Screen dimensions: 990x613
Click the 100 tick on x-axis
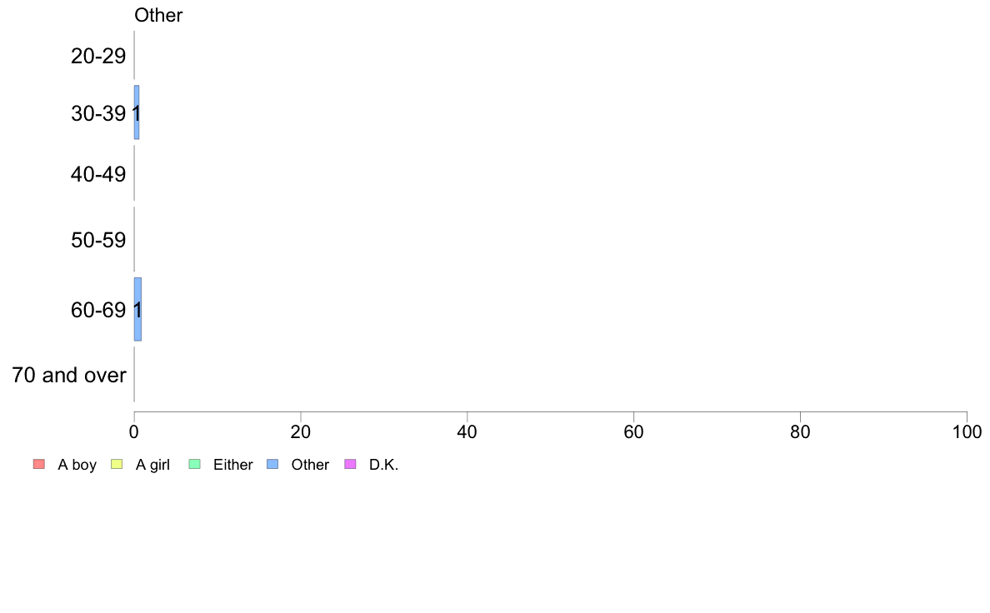point(967,431)
